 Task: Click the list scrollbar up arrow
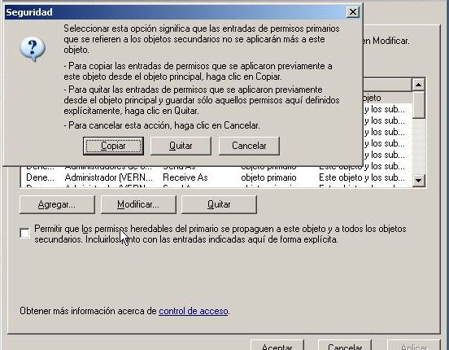[418, 85]
